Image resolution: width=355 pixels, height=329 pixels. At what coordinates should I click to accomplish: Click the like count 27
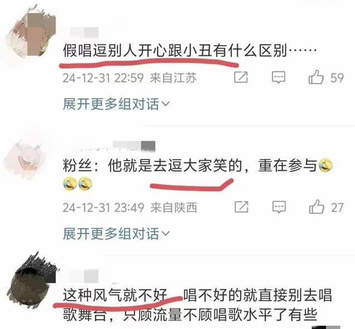tap(337, 207)
